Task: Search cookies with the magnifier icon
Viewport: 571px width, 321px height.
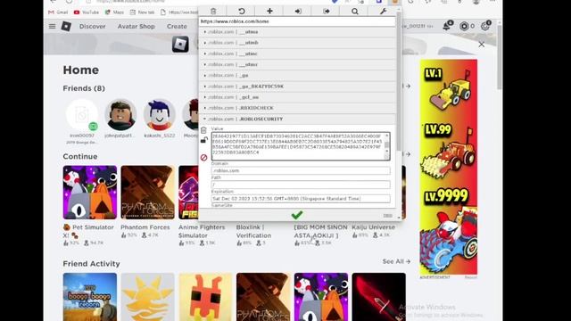Action: pyautogui.click(x=355, y=12)
